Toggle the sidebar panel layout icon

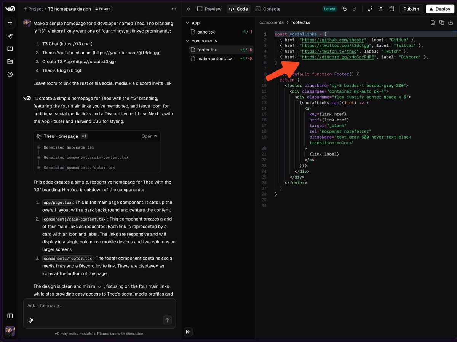[x=10, y=316]
